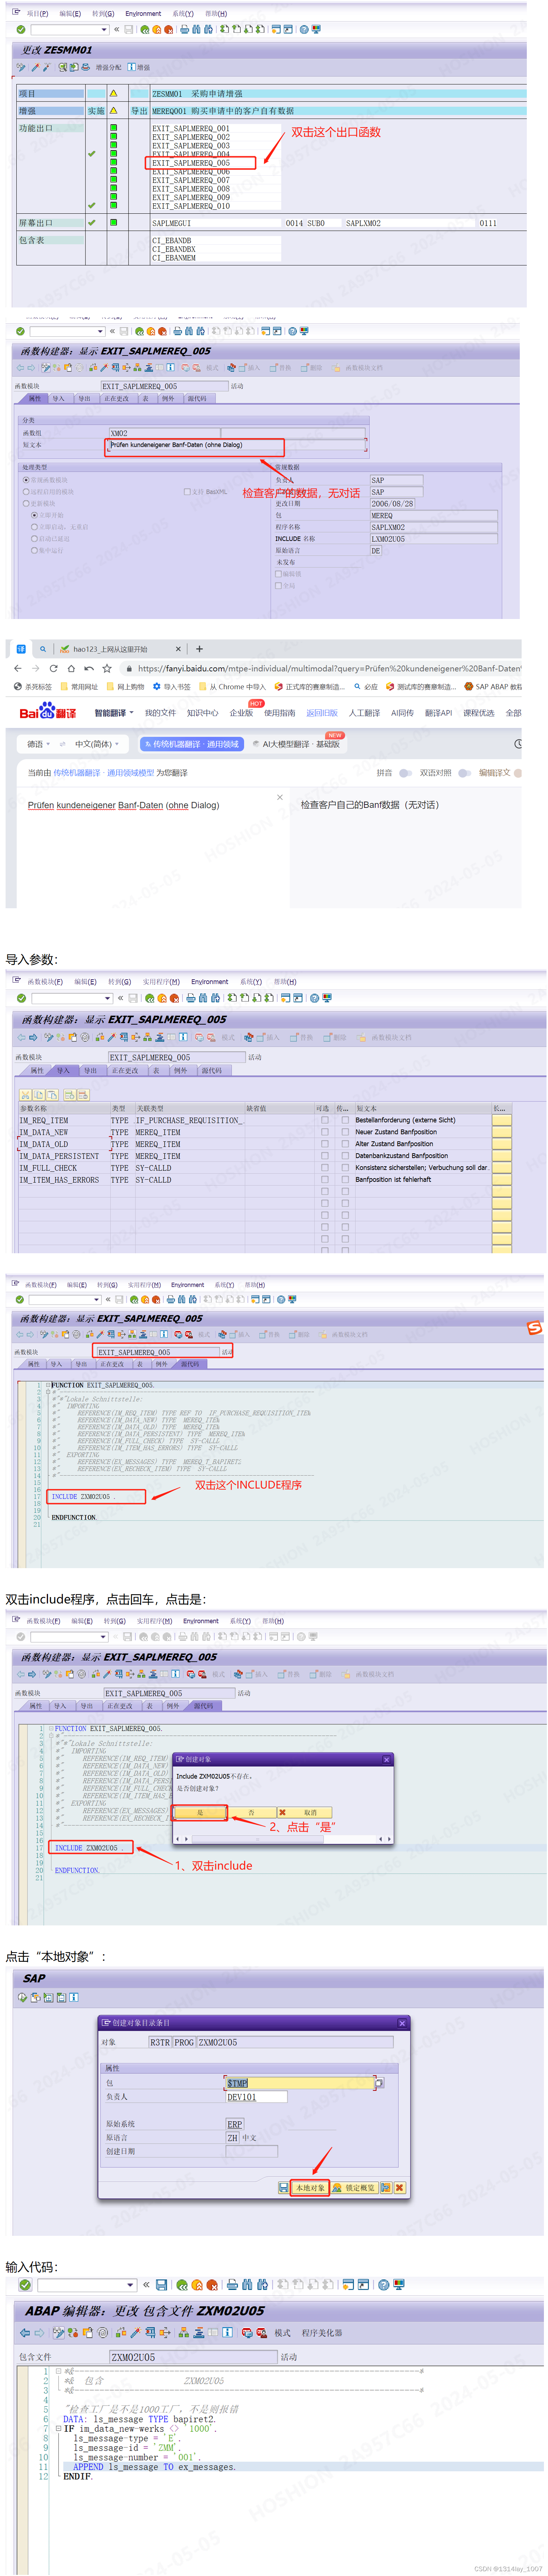Open the 德语 source language dropdown
This screenshot has height=2576, width=548.
pyautogui.click(x=38, y=744)
